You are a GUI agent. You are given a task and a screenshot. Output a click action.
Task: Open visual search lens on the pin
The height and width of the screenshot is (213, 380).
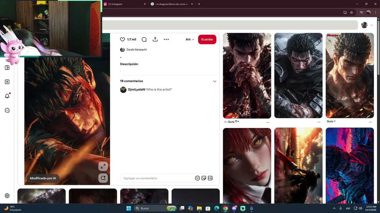[103, 178]
